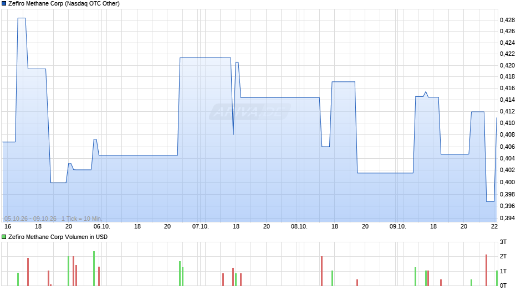
Task: Click the 0,412 price axis label
Action: (507, 112)
